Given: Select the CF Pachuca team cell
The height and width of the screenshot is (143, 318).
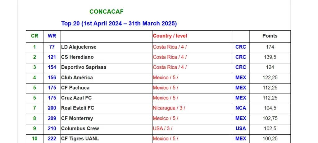Looking at the screenshot, I should (75, 88).
